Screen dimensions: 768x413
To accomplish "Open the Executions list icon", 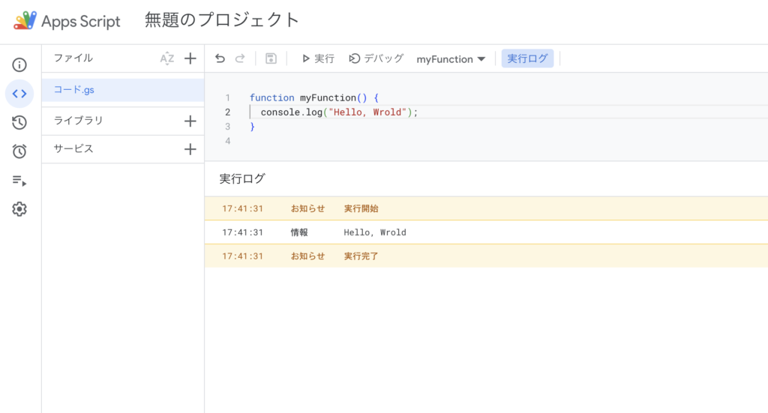I will coord(19,181).
